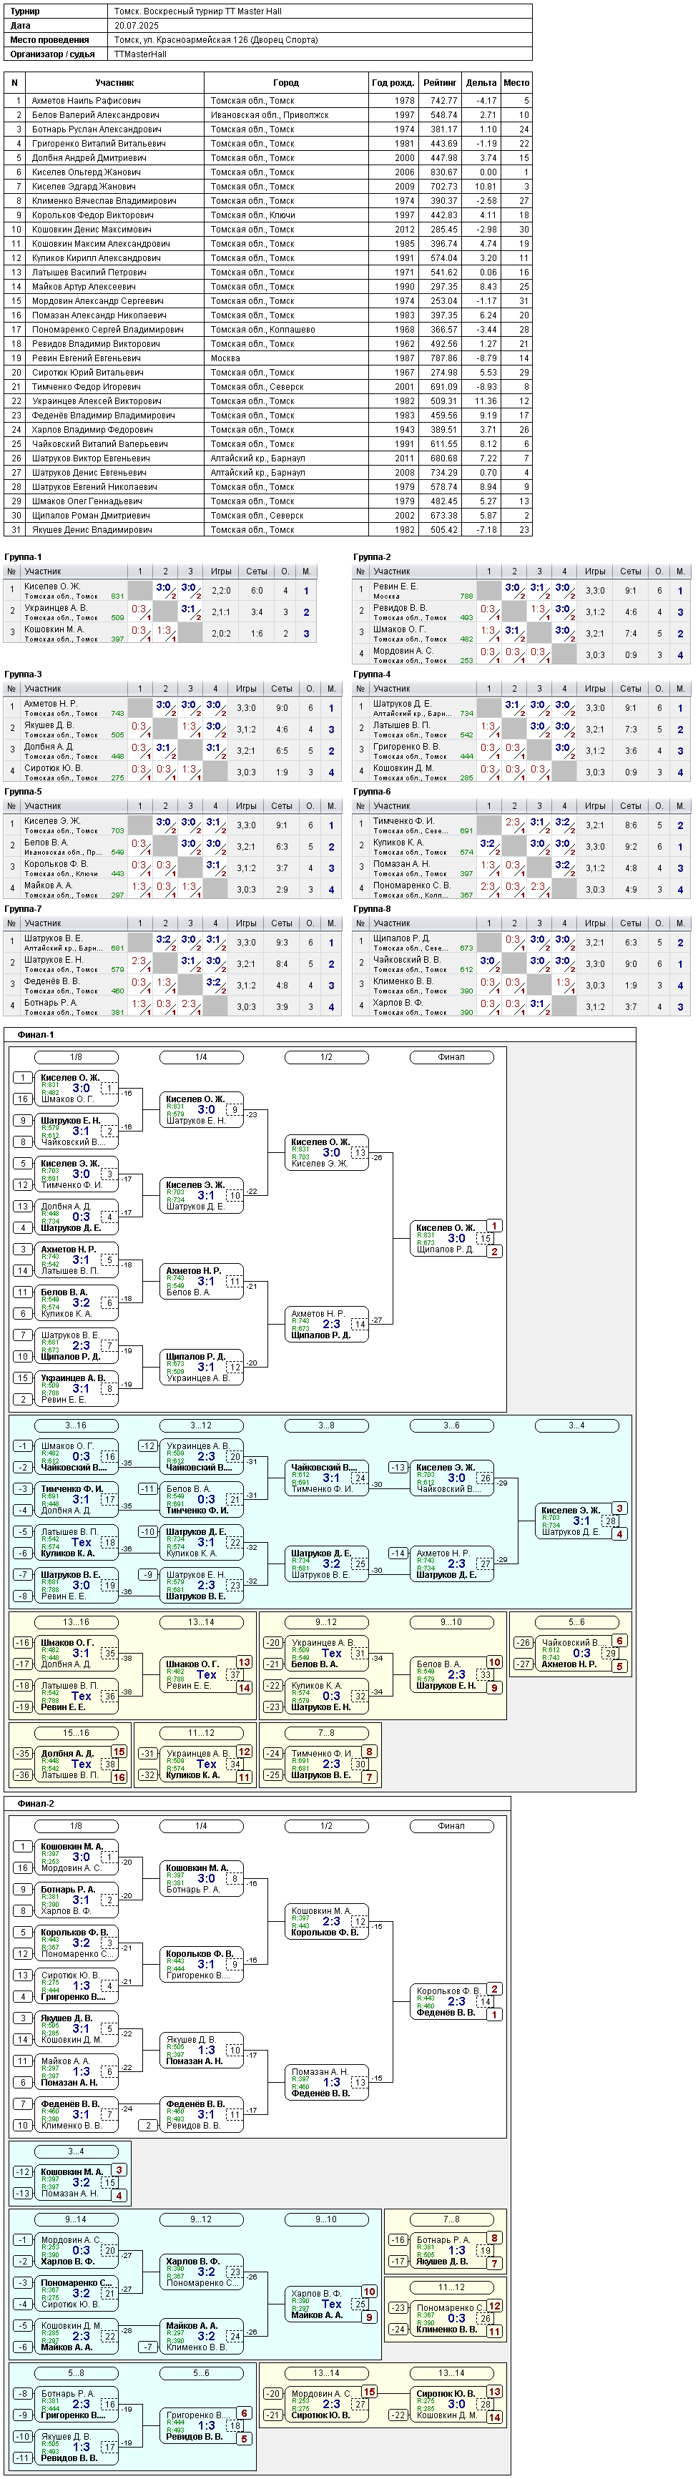Click 'Феденёв В. В.' row in Группа-7
This screenshot has width=698, height=2479.
coord(173,986)
